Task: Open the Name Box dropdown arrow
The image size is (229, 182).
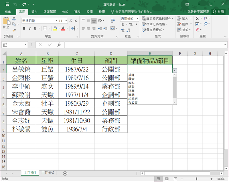Action: (x=25, y=45)
